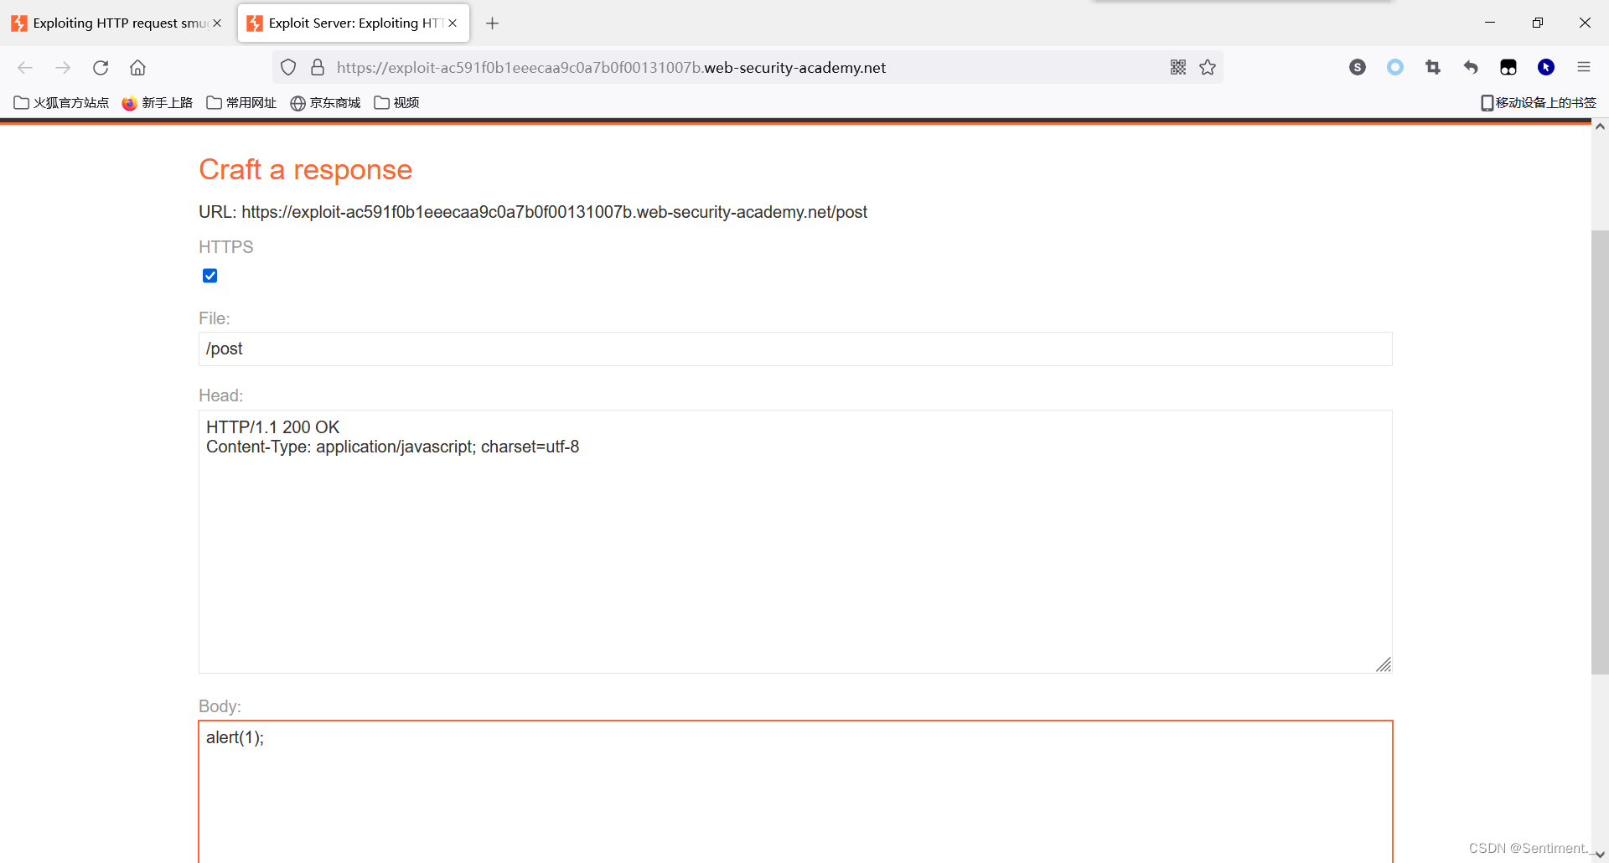Go back to previous page
1609x863 pixels.
[25, 68]
